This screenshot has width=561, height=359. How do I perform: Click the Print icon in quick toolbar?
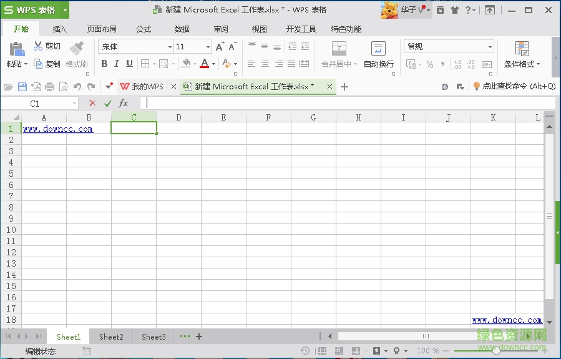(50, 87)
